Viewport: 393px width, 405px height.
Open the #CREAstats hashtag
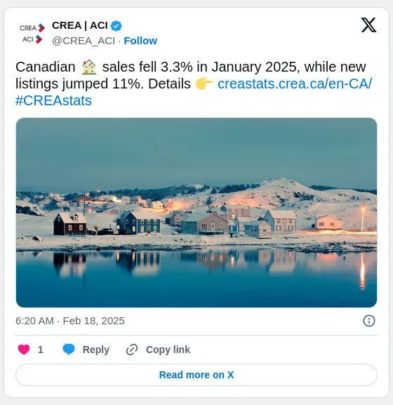click(x=53, y=101)
